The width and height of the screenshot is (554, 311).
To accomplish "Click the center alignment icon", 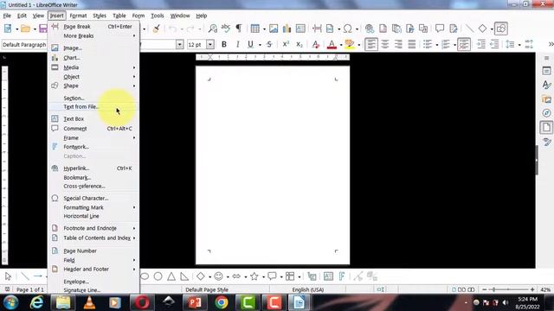I will pos(384,44).
